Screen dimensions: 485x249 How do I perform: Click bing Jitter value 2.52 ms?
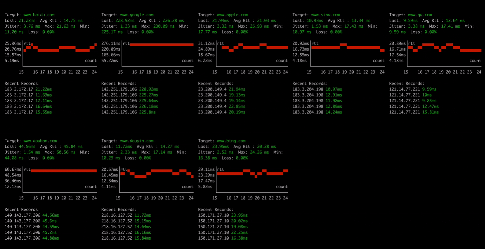point(225,152)
